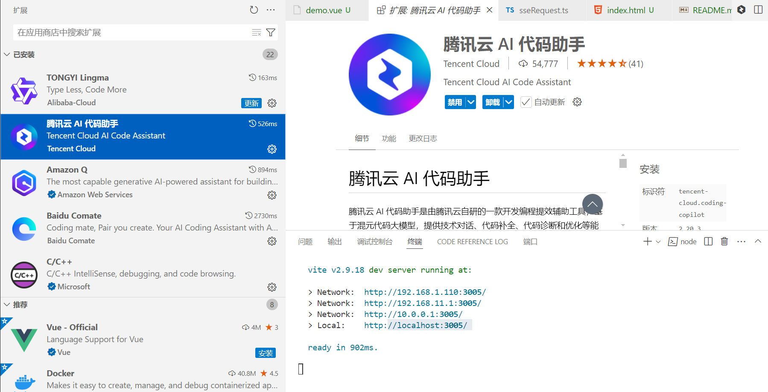768x392 pixels.
Task: Switch to the 问题 panel tab
Action: (x=305, y=242)
